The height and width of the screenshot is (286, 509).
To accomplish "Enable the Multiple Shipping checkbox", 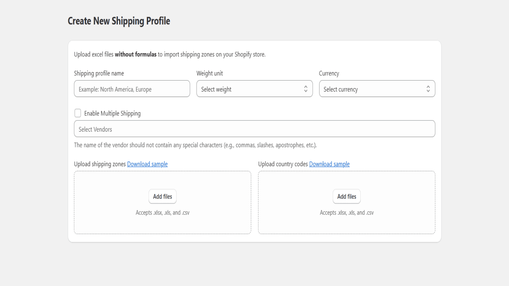I will click(x=78, y=113).
